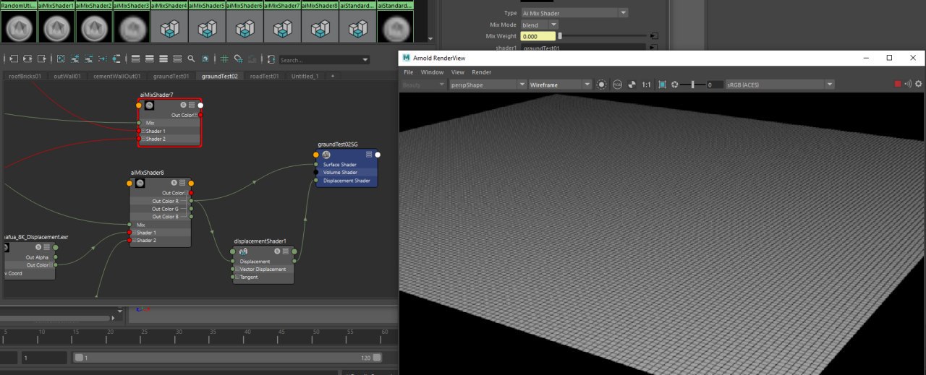Viewport: 926px width, 375px height.
Task: Change view mode icon on aiMixShader8 node
Action: pyautogui.click(x=182, y=184)
